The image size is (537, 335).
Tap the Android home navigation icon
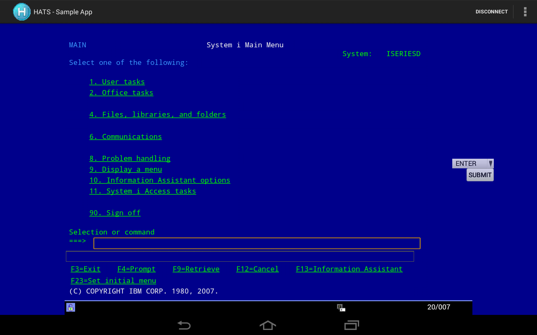[268, 325]
